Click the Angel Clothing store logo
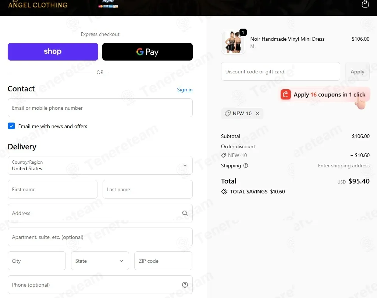Viewport: 377px width, 298px height. (38, 5)
